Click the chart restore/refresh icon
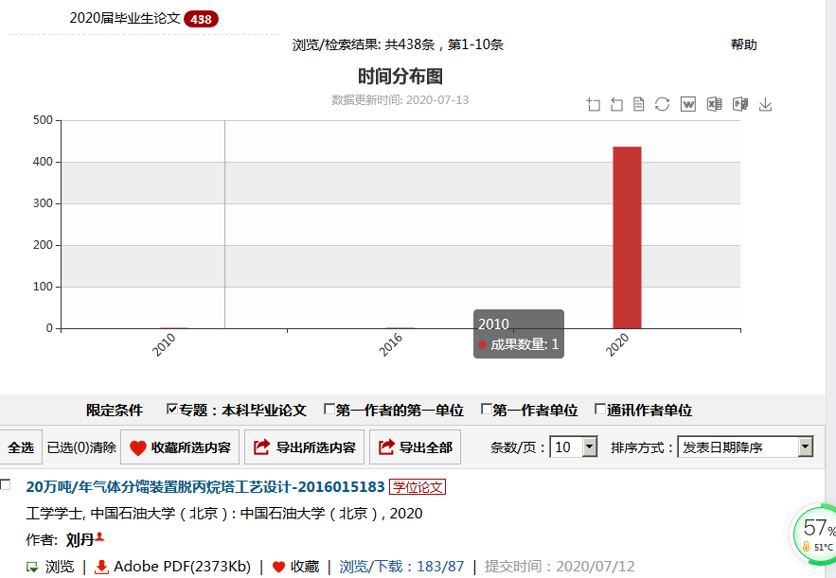This screenshot has height=578, width=836. [x=663, y=104]
